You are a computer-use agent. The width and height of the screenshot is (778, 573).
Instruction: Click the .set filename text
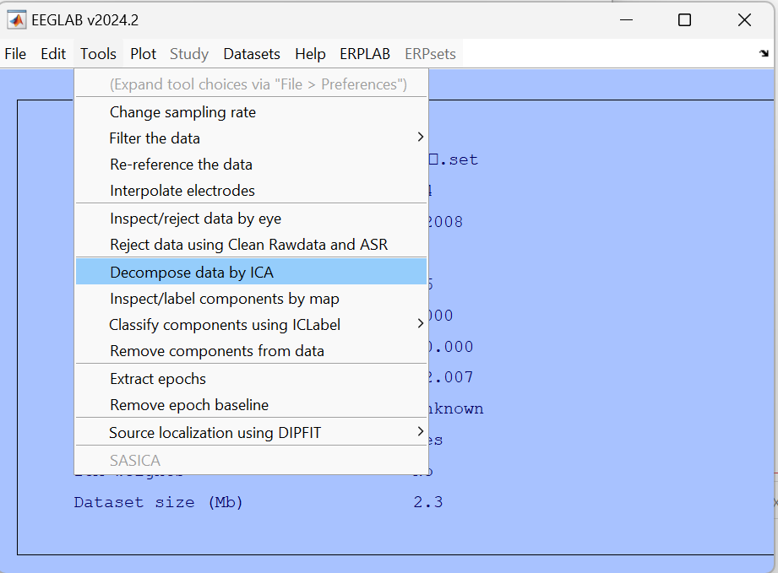tap(454, 160)
